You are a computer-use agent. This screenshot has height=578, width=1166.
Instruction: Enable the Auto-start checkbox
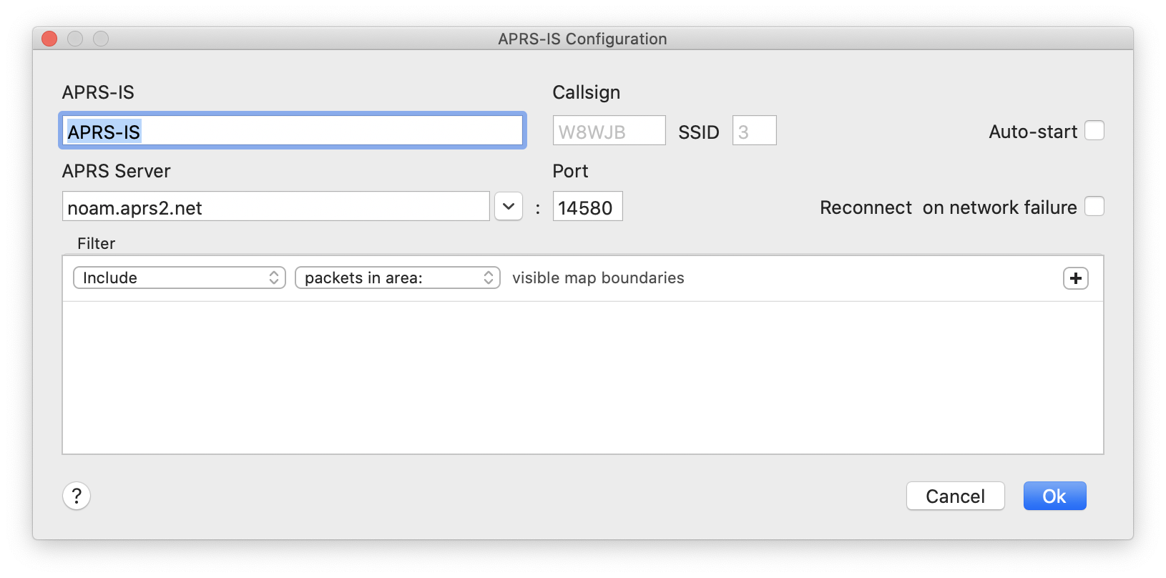coord(1094,131)
